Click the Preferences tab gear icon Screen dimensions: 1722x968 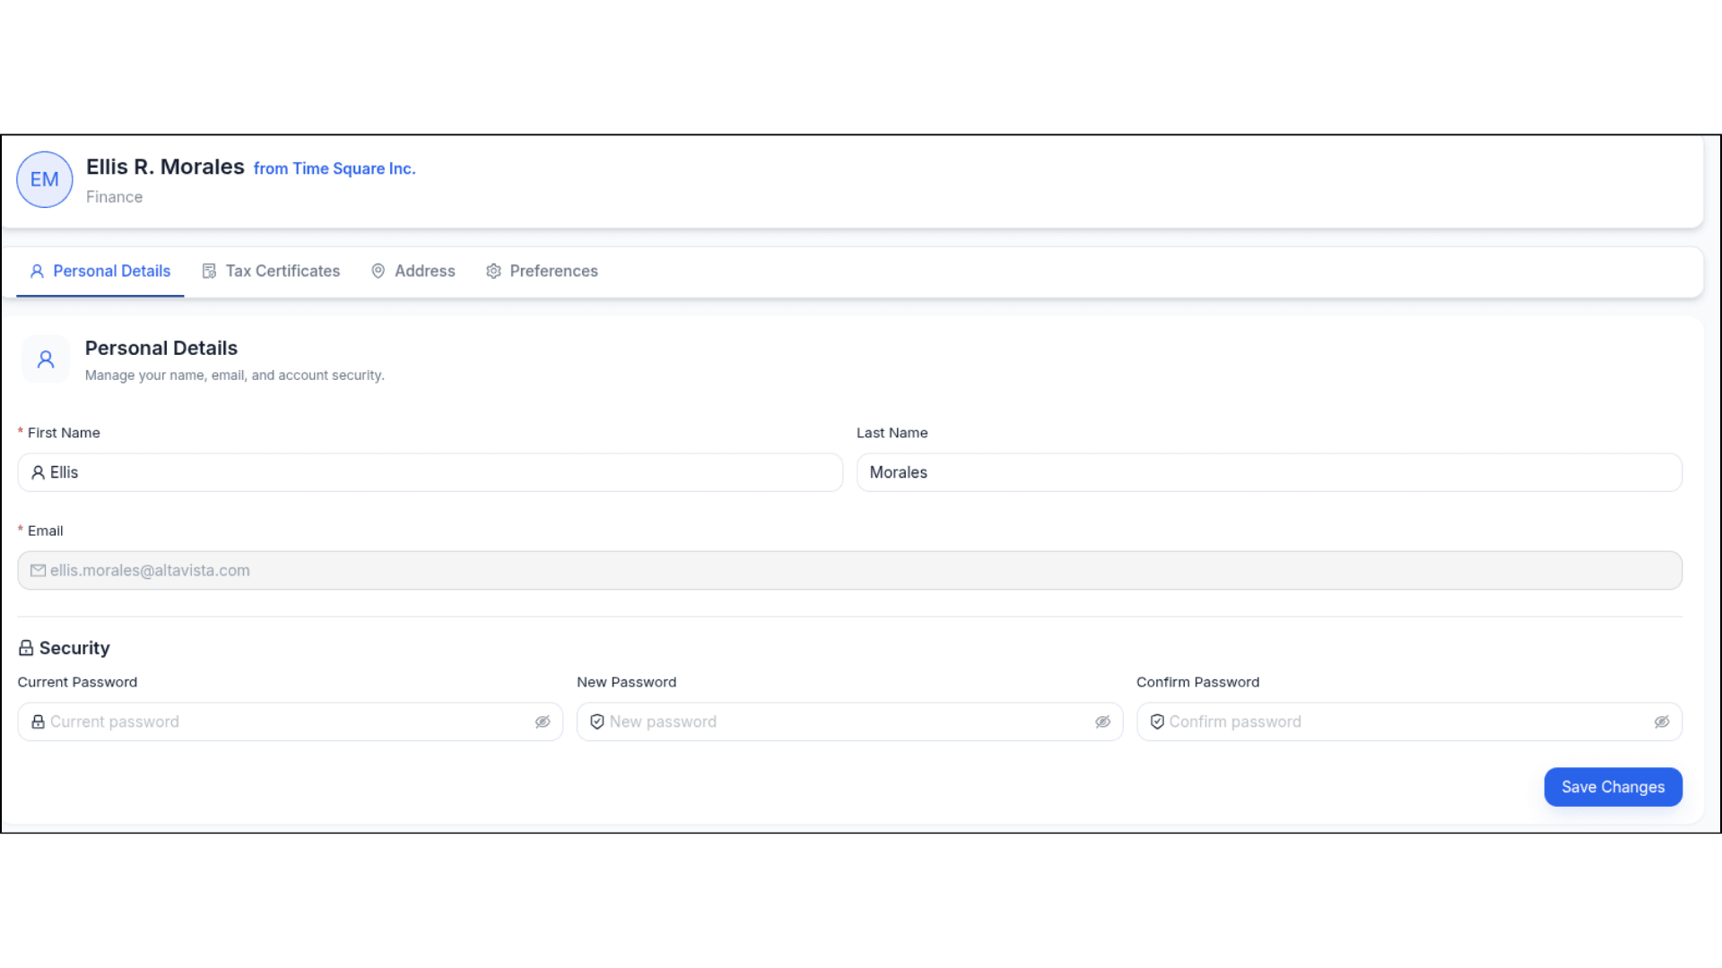coord(493,271)
